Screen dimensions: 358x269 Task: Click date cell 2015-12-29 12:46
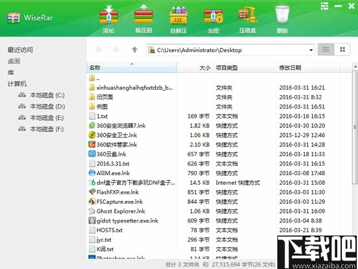coord(302,135)
